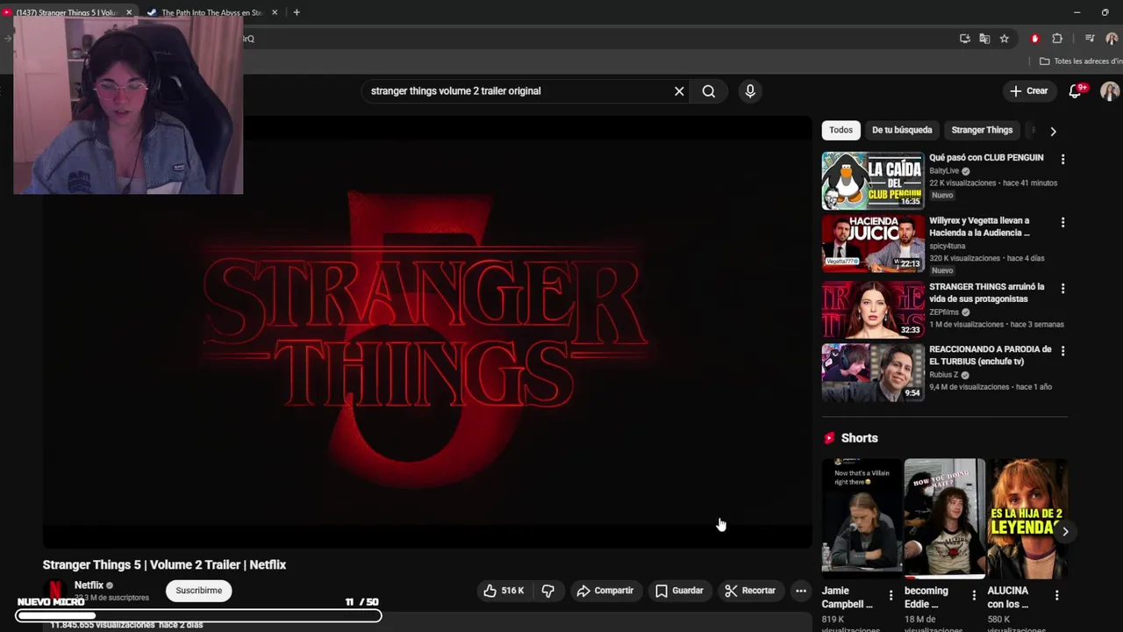The image size is (1123, 632).
Task: Switch to Stranger Things browser tab
Action: click(x=67, y=12)
